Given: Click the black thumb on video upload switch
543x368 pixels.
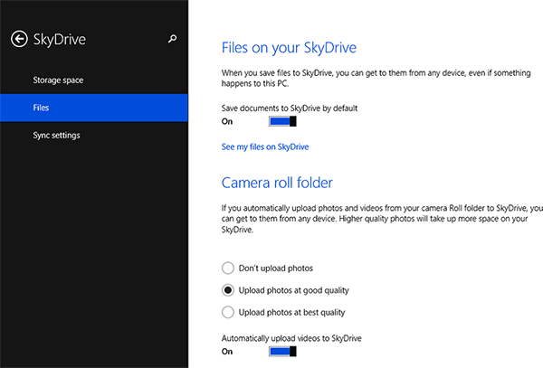Looking at the screenshot, I should click(x=293, y=352).
